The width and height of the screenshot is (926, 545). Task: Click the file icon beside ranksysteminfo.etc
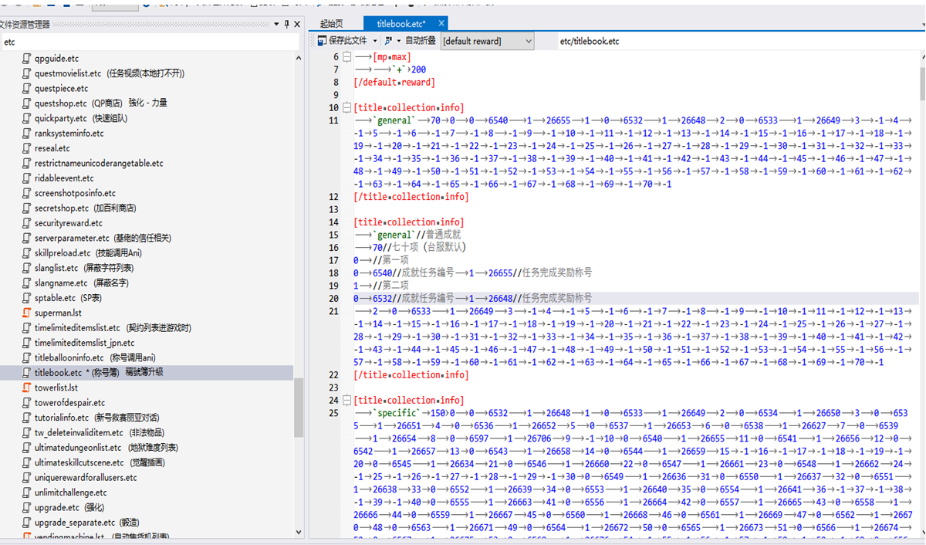coord(26,134)
